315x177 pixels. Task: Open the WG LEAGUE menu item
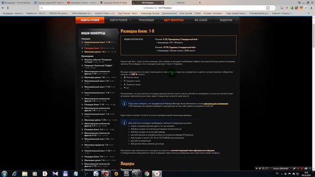tap(201, 20)
